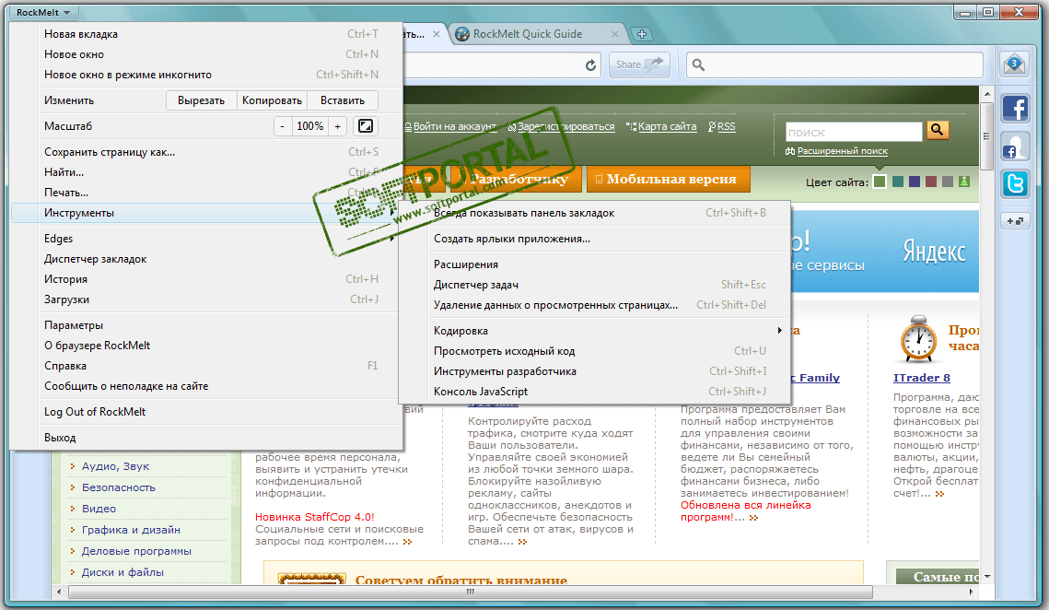
Task: Focus the RockMelt search field
Action: pos(834,65)
